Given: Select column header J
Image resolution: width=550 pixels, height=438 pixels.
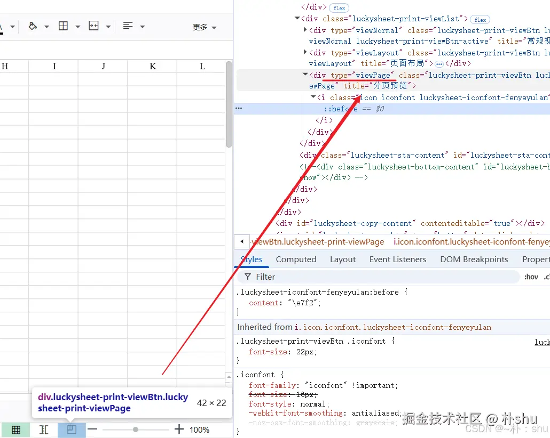Looking at the screenshot, I should tap(103, 66).
